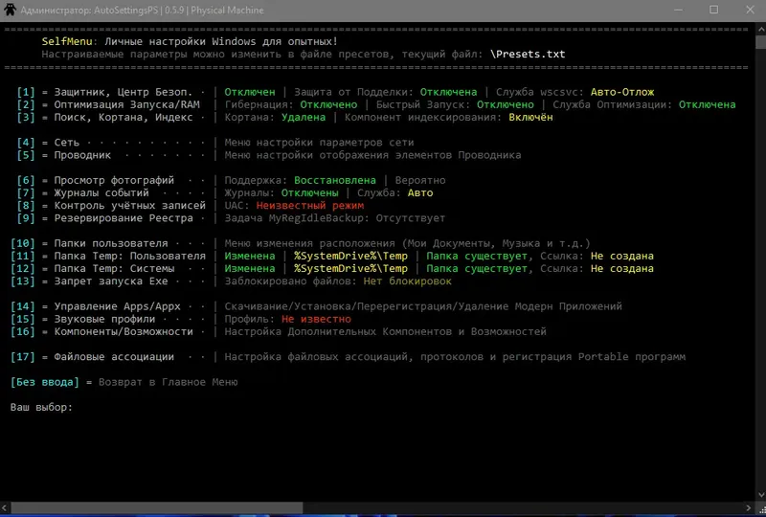Click 'Не известно' sound profile status

pos(316,319)
